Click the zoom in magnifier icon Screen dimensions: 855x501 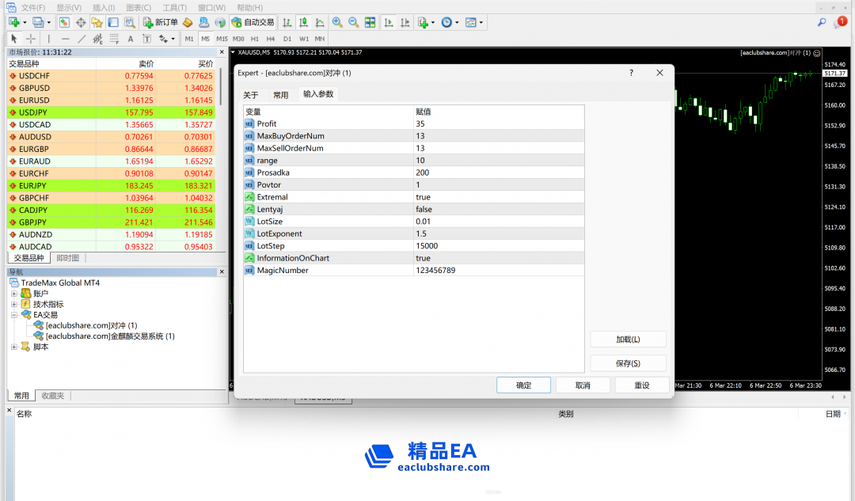point(337,22)
